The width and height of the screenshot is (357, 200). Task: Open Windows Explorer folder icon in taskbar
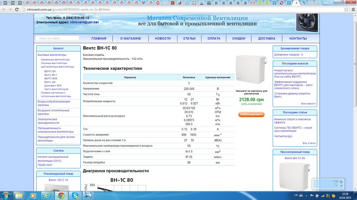tap(18, 195)
